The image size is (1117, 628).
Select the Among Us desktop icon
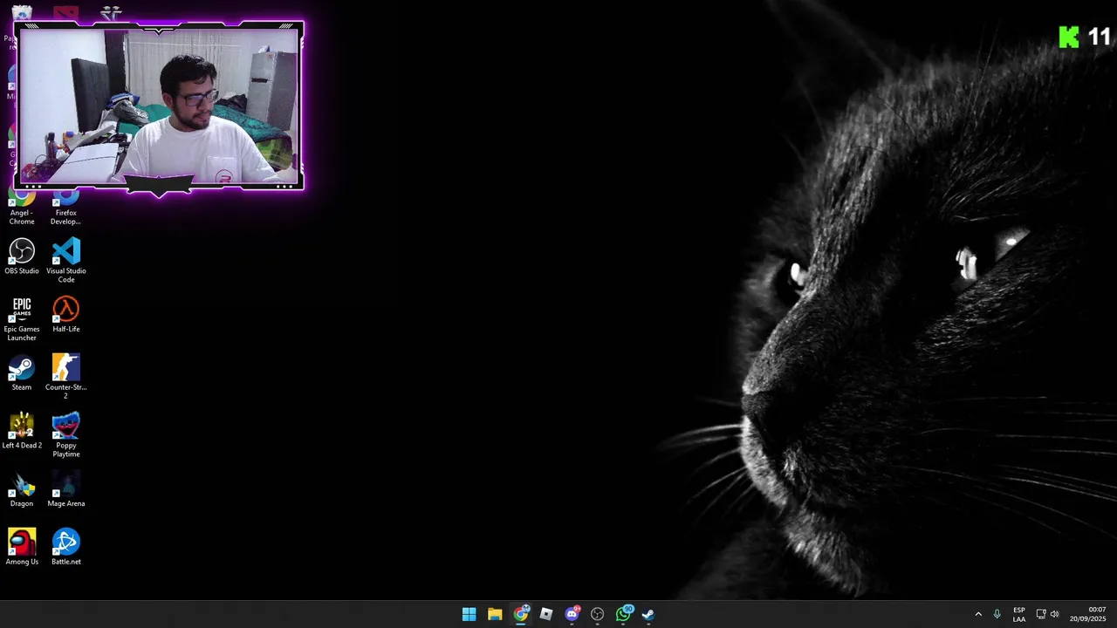coord(22,548)
